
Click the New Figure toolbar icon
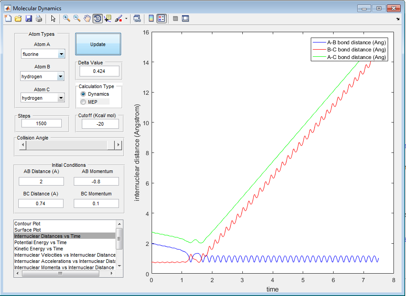(x=8, y=18)
